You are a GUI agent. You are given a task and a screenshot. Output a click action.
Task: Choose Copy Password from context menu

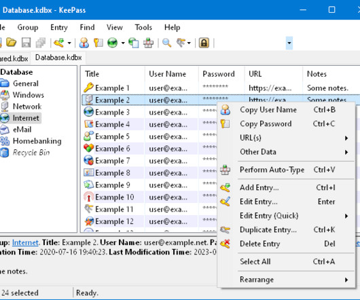click(x=286, y=124)
